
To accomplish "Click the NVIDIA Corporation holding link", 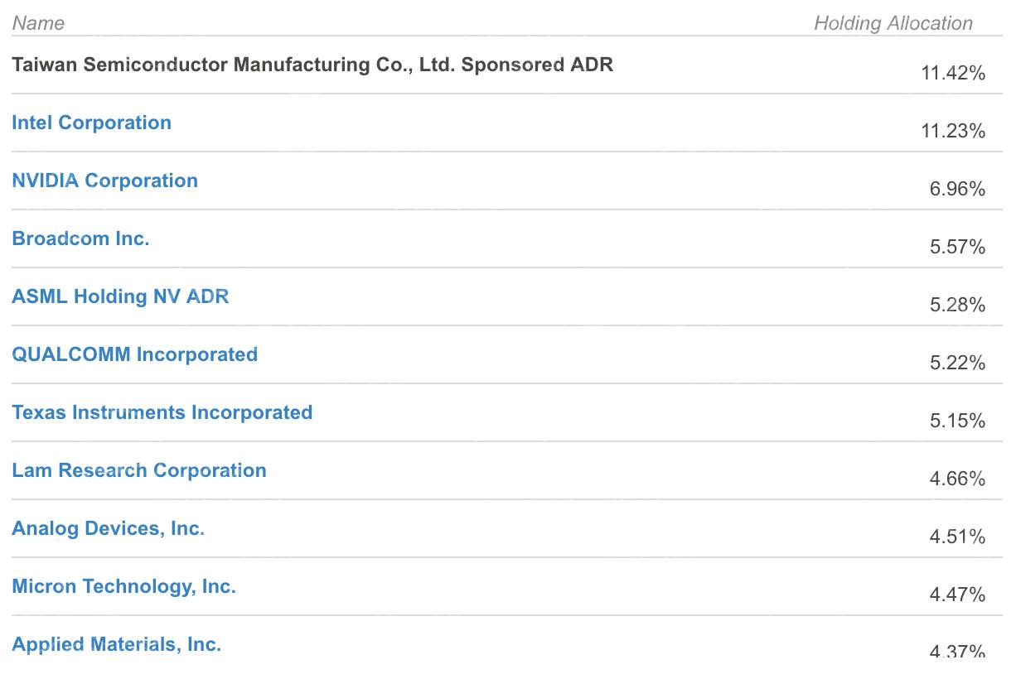I will pyautogui.click(x=104, y=181).
